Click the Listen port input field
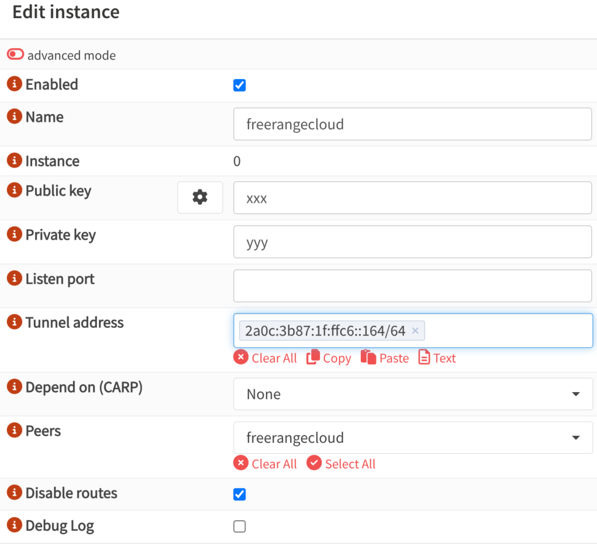Viewport: 597px width, 547px height. 413,286
